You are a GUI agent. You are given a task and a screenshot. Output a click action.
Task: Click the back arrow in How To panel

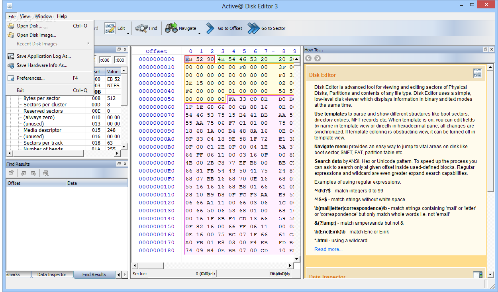point(308,58)
